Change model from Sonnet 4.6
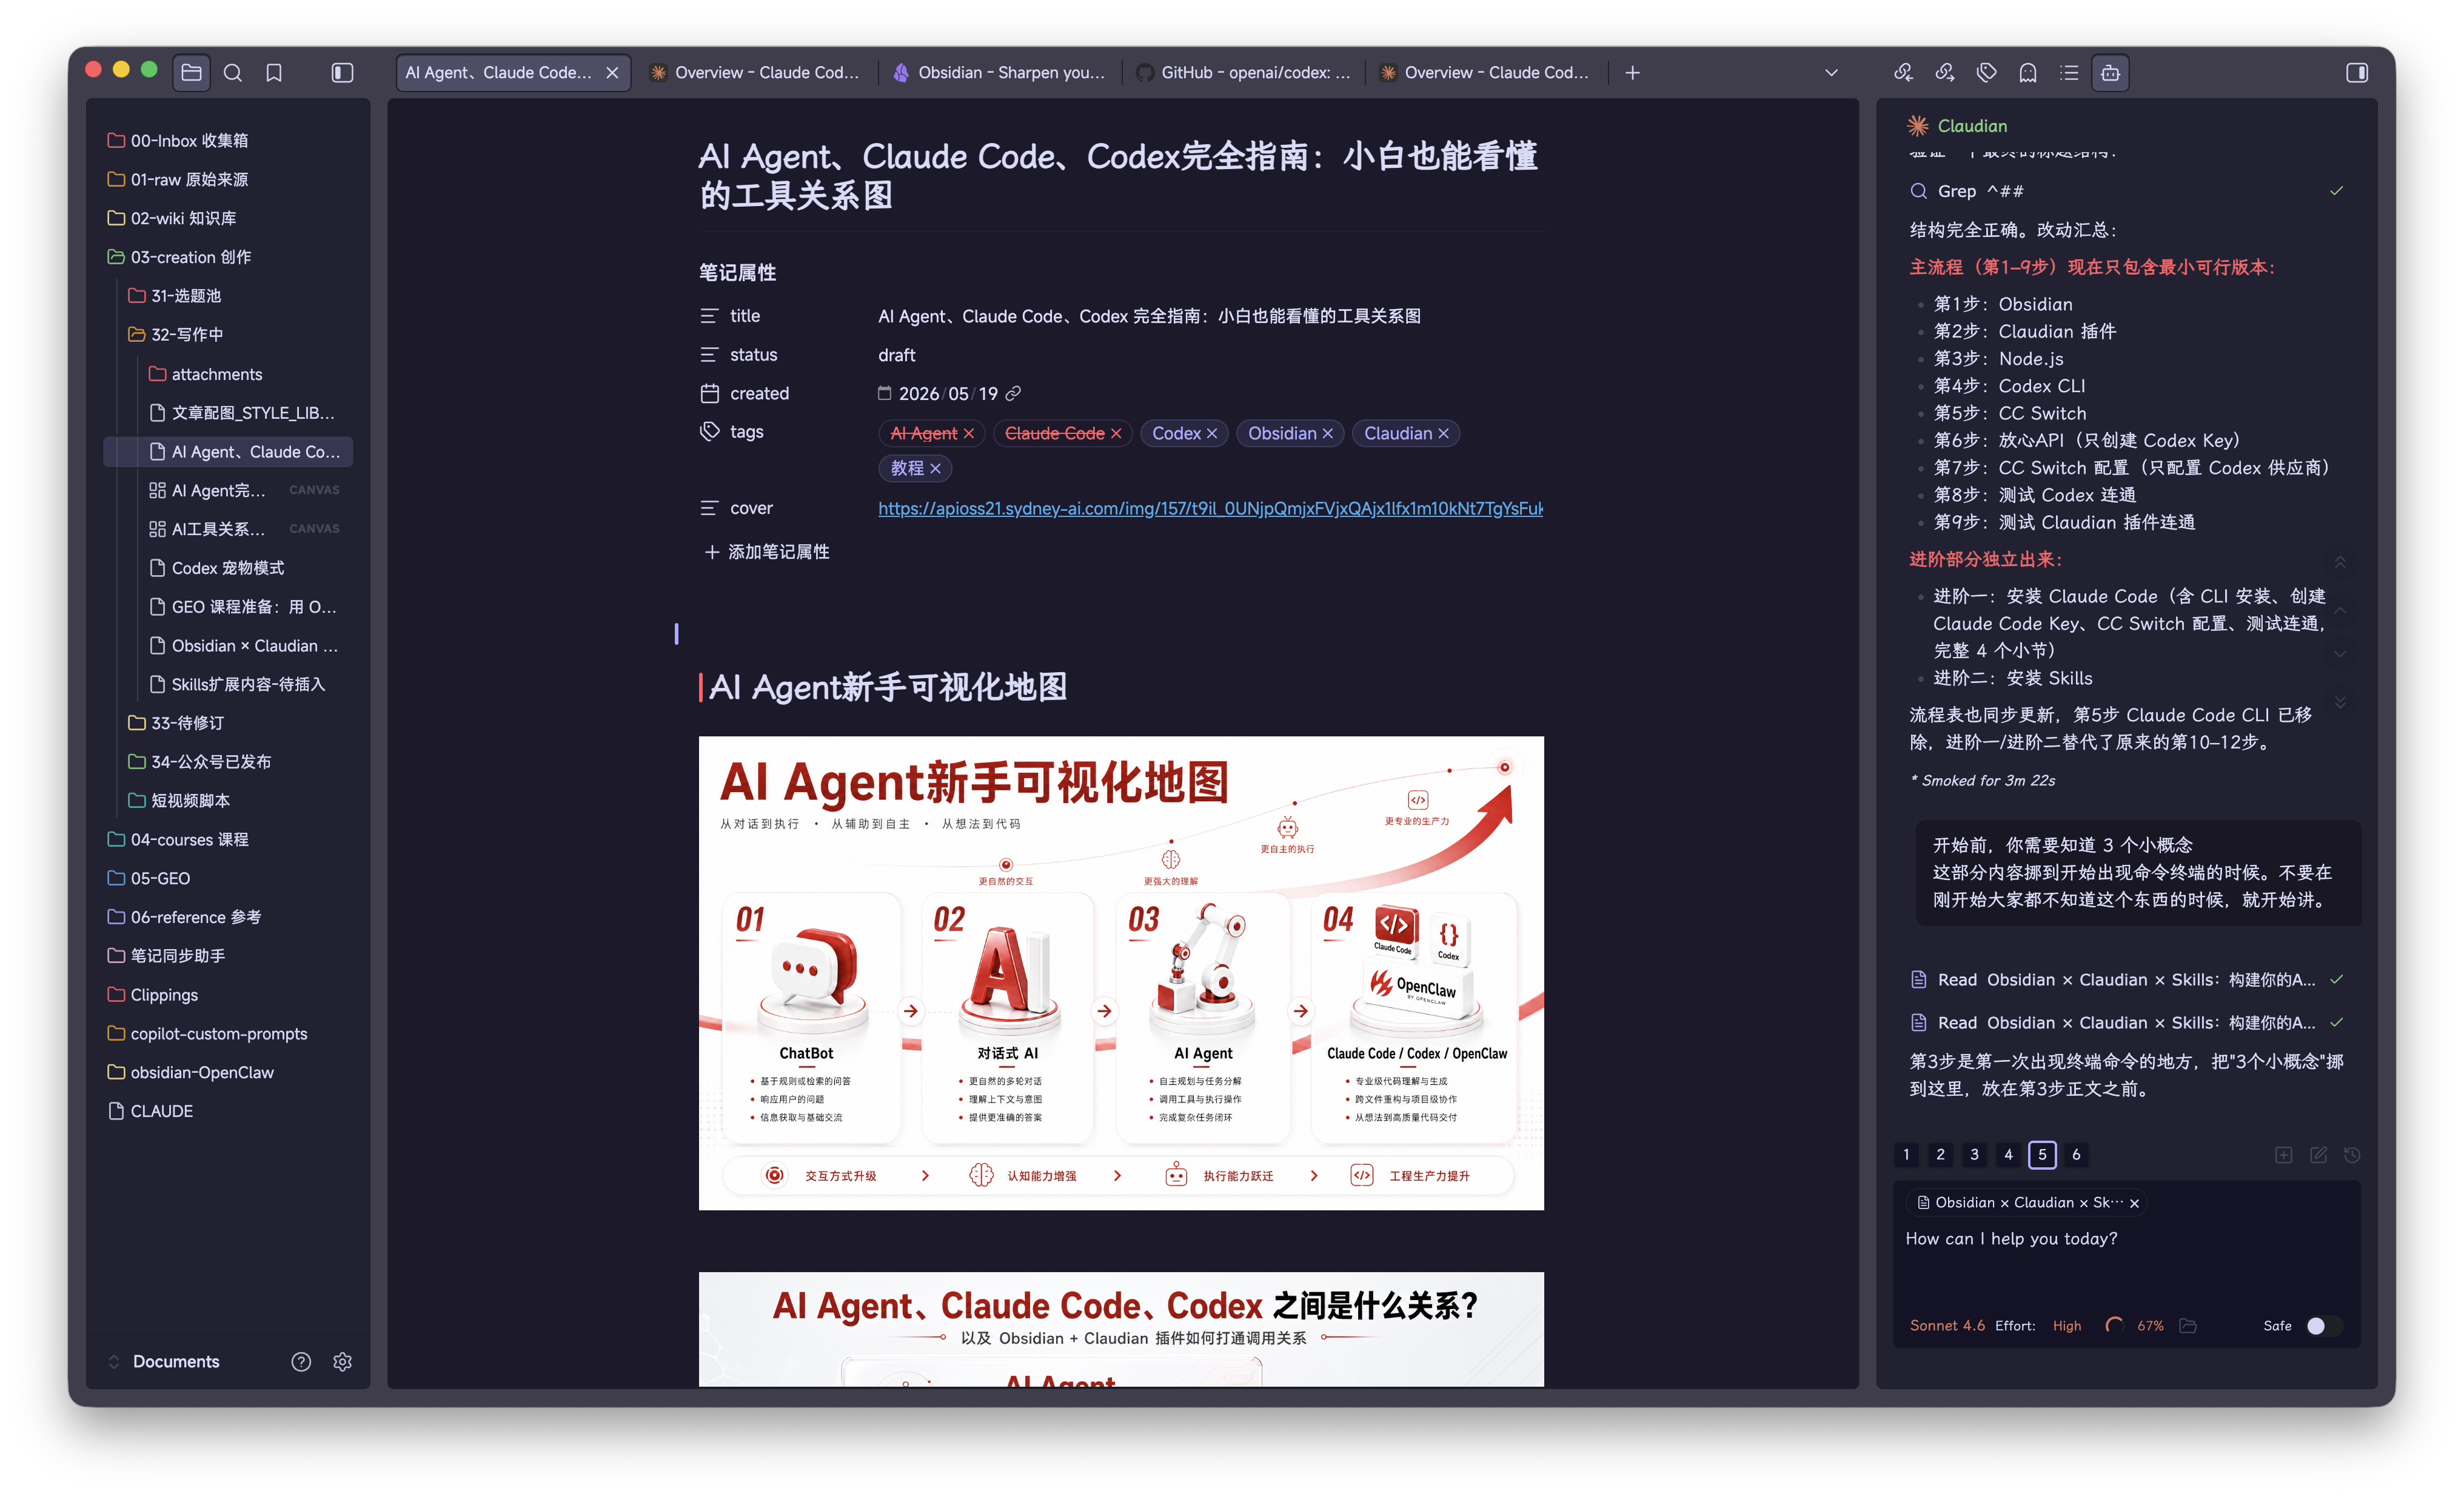 pyautogui.click(x=1946, y=1325)
